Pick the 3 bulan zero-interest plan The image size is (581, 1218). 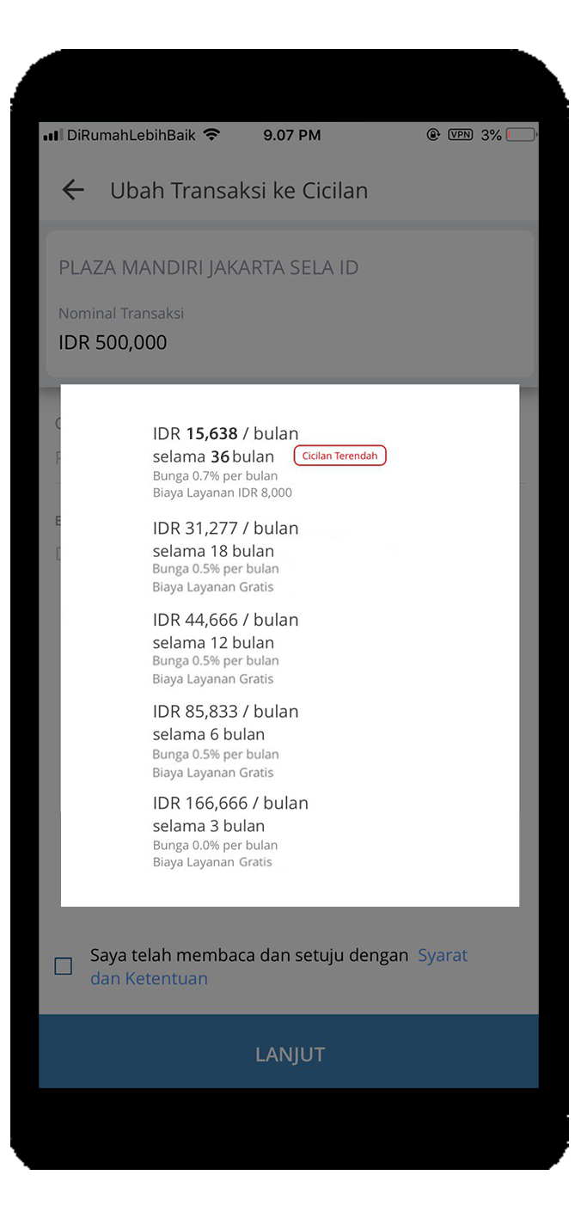pos(229,831)
